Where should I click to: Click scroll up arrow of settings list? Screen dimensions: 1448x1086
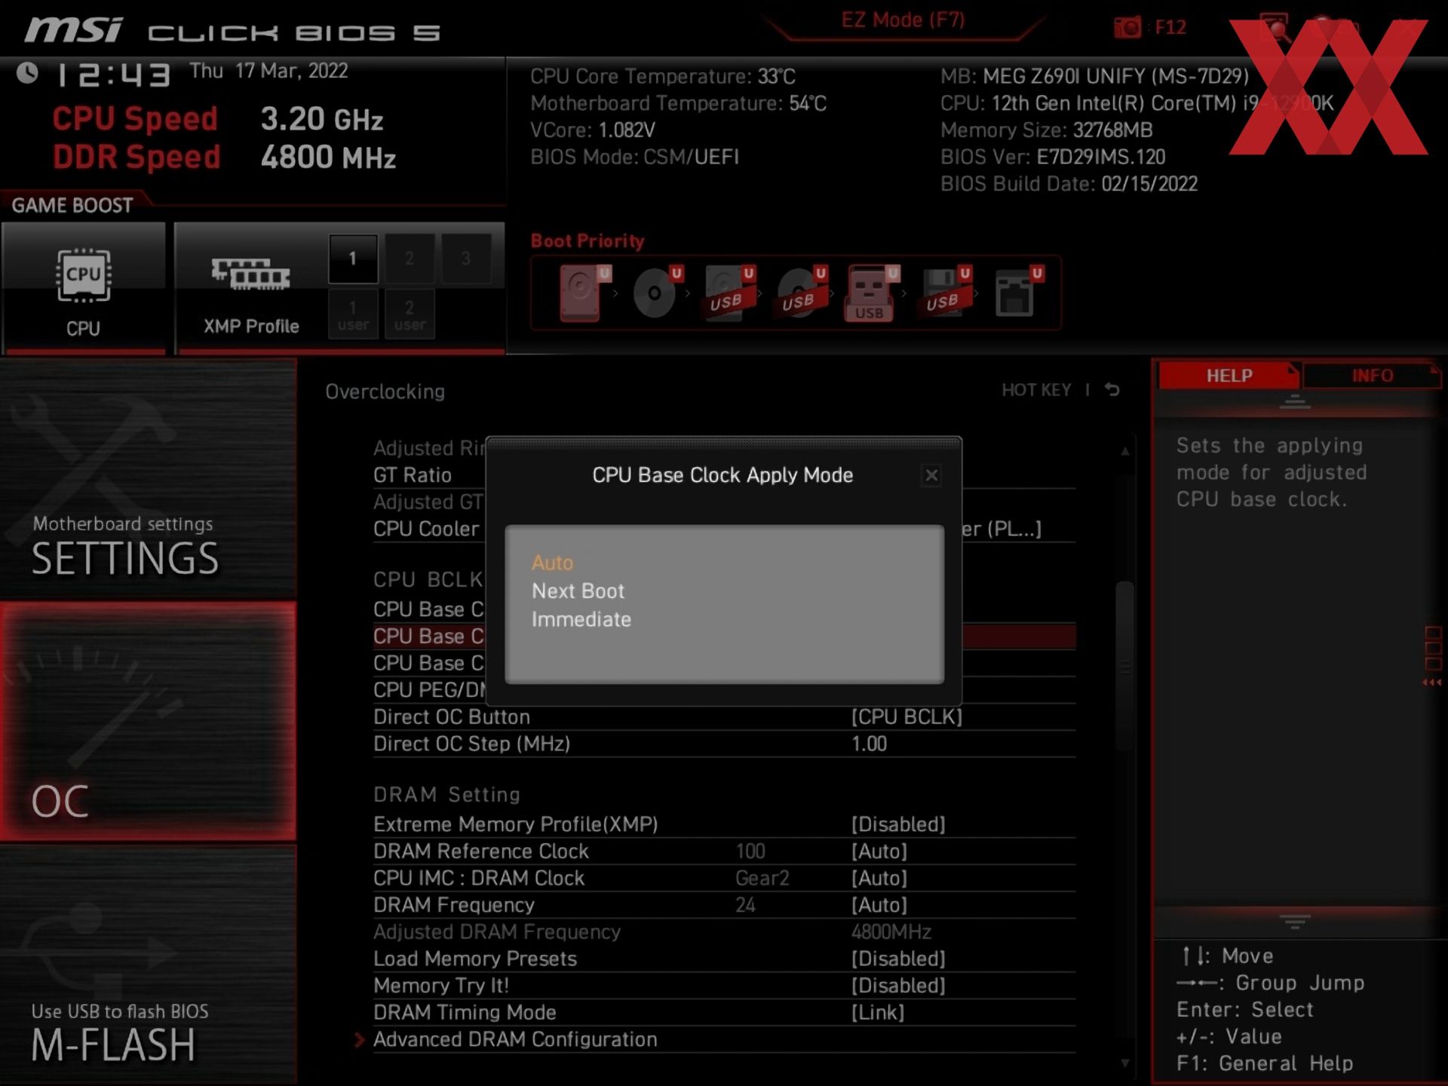(x=1124, y=451)
